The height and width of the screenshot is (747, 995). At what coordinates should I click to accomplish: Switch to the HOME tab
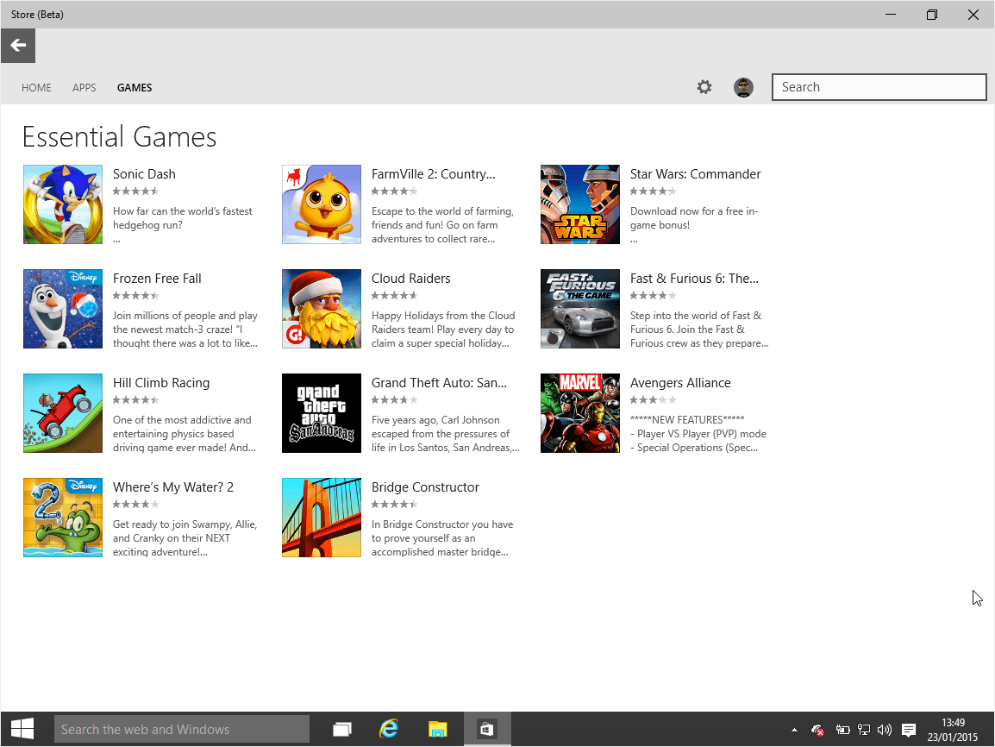(36, 88)
